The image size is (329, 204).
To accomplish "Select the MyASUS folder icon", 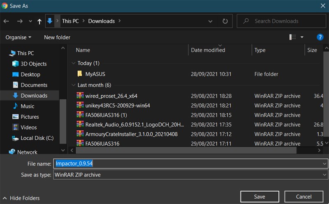I will click(x=80, y=74).
